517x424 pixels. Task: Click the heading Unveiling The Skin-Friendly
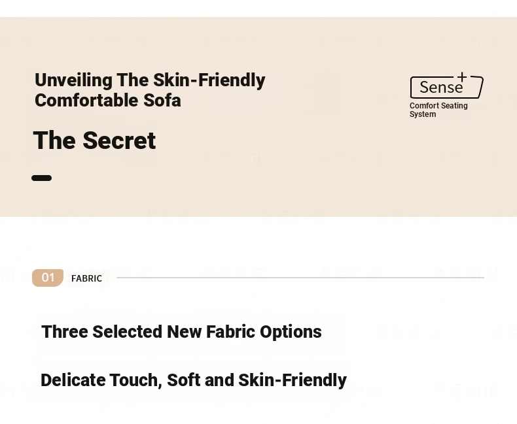click(150, 80)
